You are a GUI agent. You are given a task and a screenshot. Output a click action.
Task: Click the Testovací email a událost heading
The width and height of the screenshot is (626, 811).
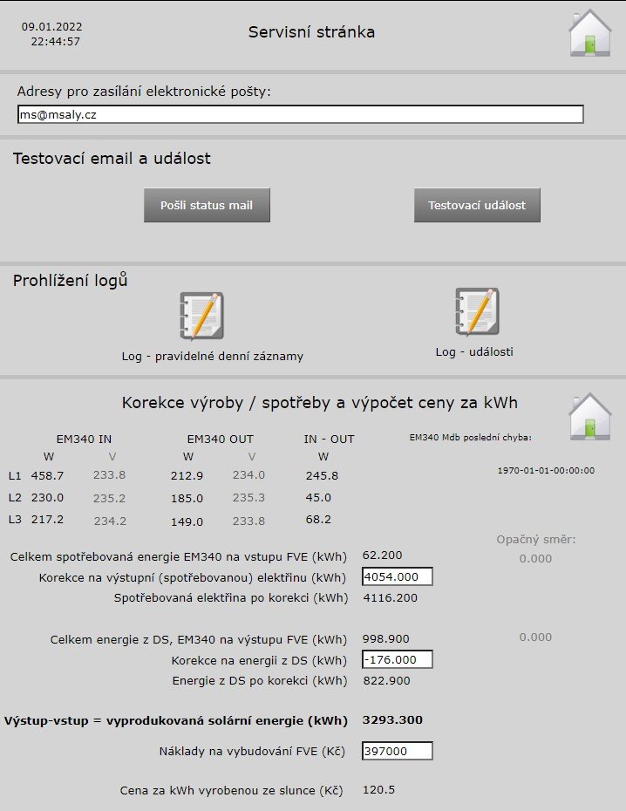(112, 158)
